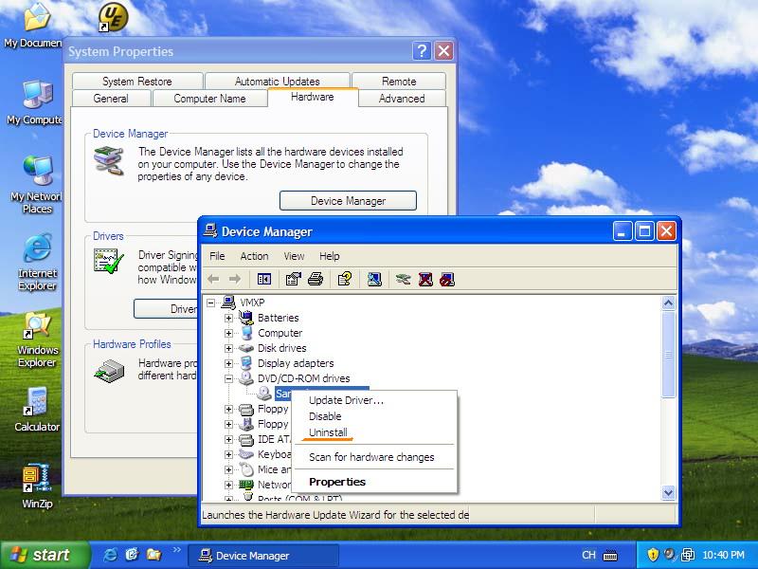
Task: Click the Scan for hardware changes toolbar icon
Action: point(374,279)
